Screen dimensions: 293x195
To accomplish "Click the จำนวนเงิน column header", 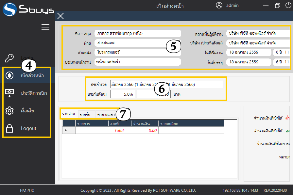I will tap(145, 123).
